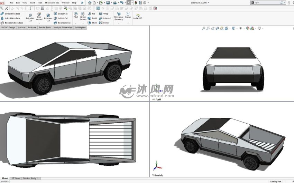Click the Revolved Cut tool
The image size is (294, 183).
coord(48,17)
